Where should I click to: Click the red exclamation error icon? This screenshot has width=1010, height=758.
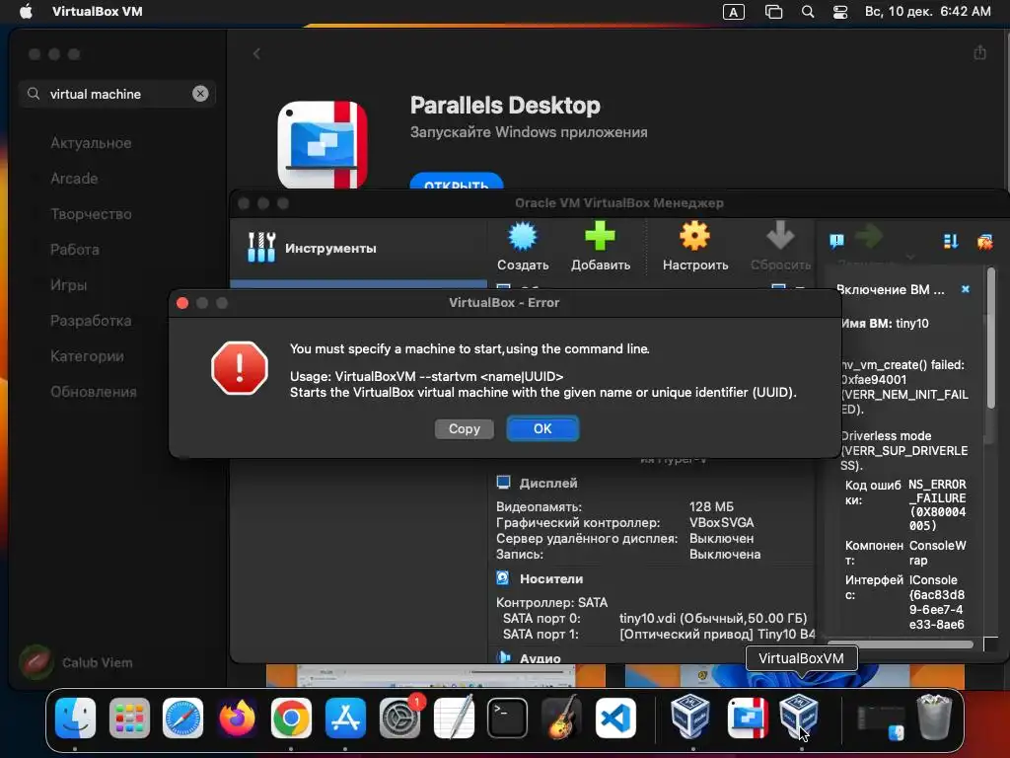click(x=240, y=368)
